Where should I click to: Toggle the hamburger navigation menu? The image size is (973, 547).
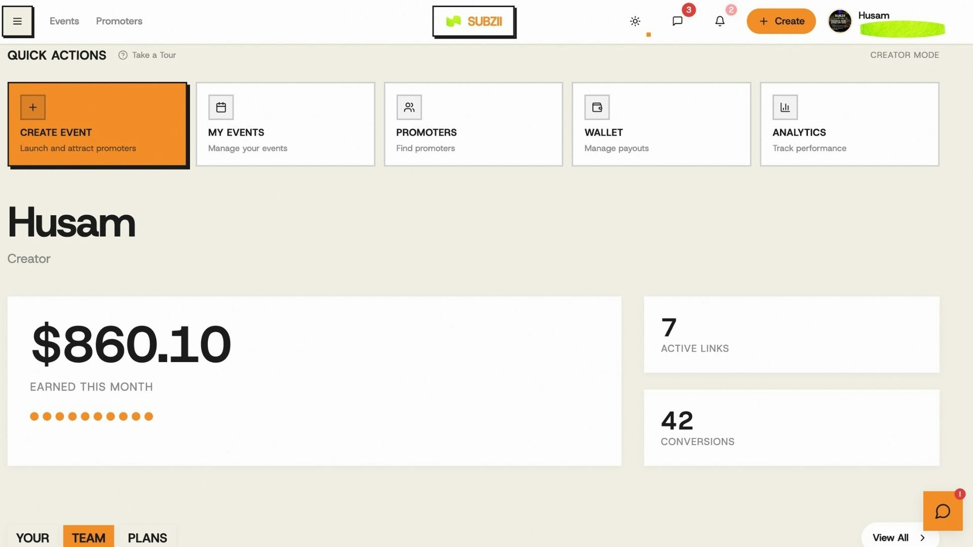pyautogui.click(x=18, y=21)
